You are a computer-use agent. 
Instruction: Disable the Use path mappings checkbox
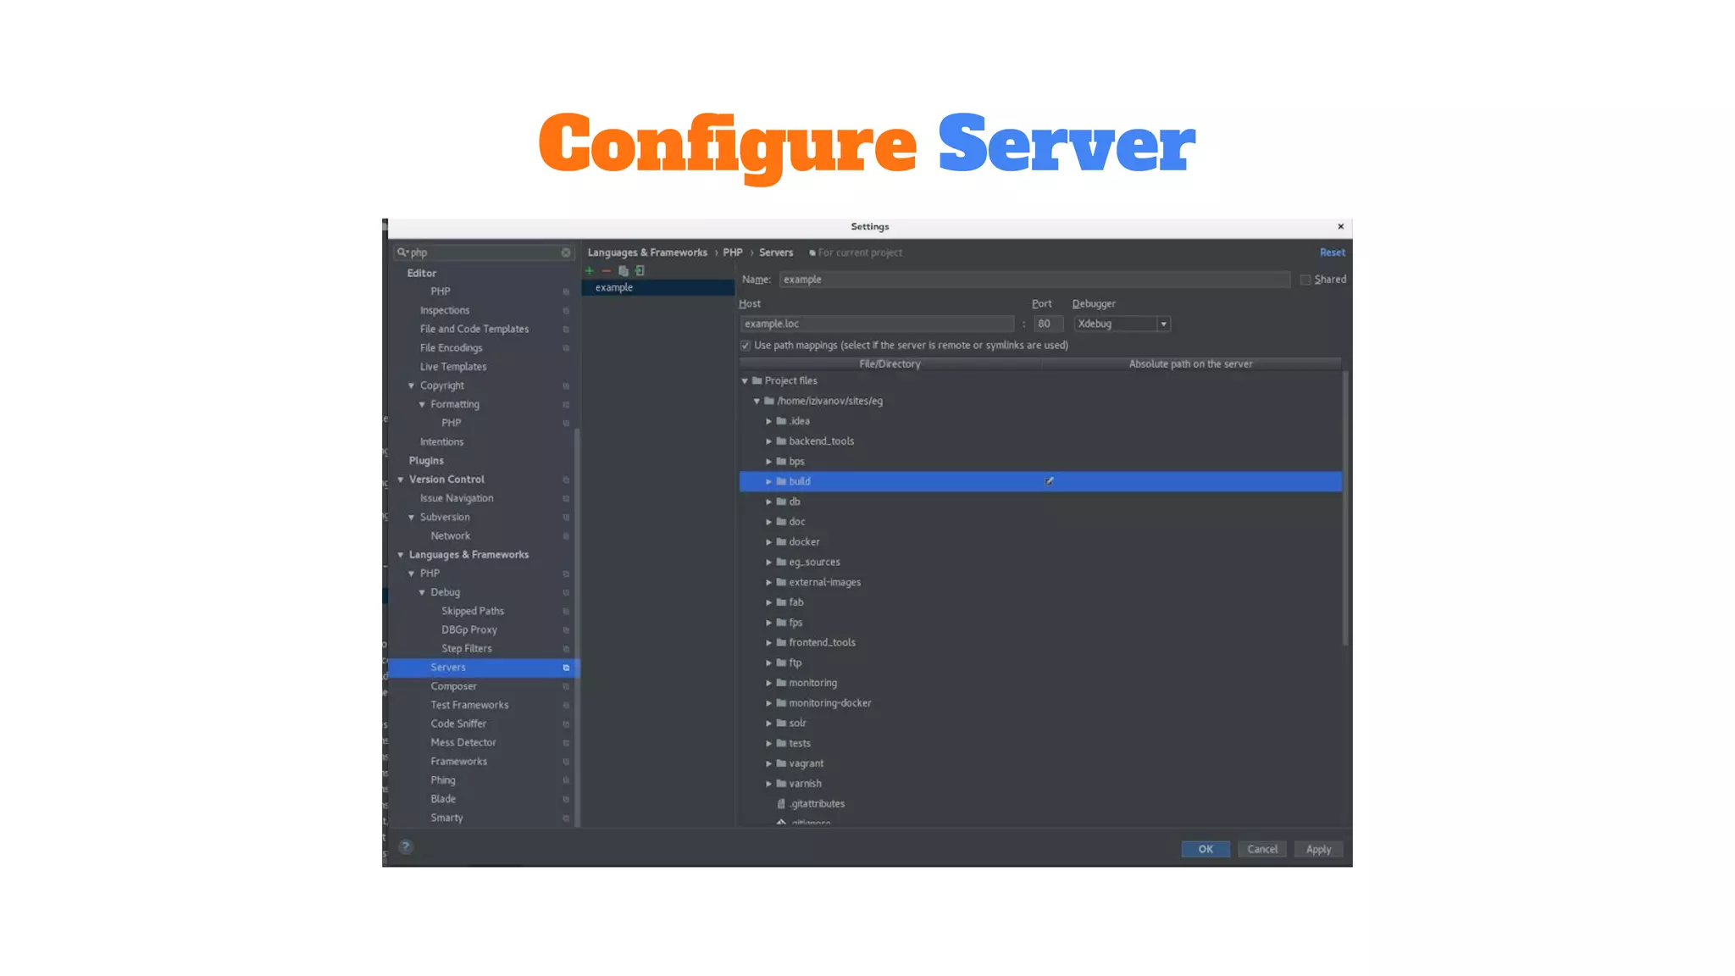[746, 346]
